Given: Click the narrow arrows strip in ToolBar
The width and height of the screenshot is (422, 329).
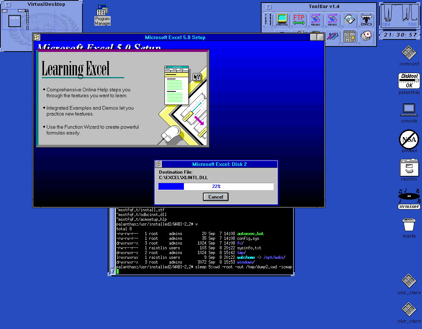Looking at the screenshot, I should [x=268, y=20].
